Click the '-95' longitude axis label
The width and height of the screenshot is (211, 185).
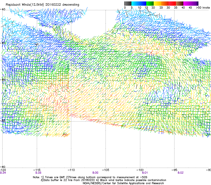(175, 170)
